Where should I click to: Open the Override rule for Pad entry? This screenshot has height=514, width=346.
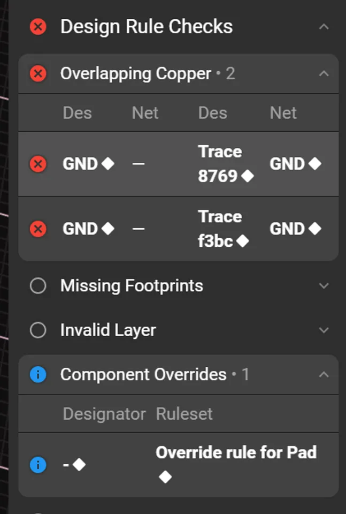tap(236, 453)
